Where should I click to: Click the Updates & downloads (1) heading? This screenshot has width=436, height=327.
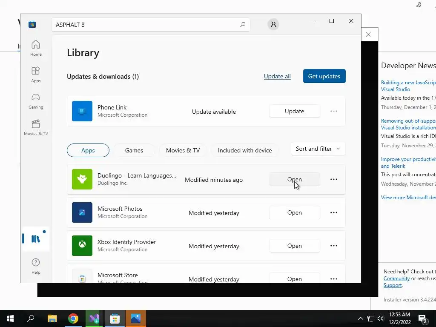[103, 77]
